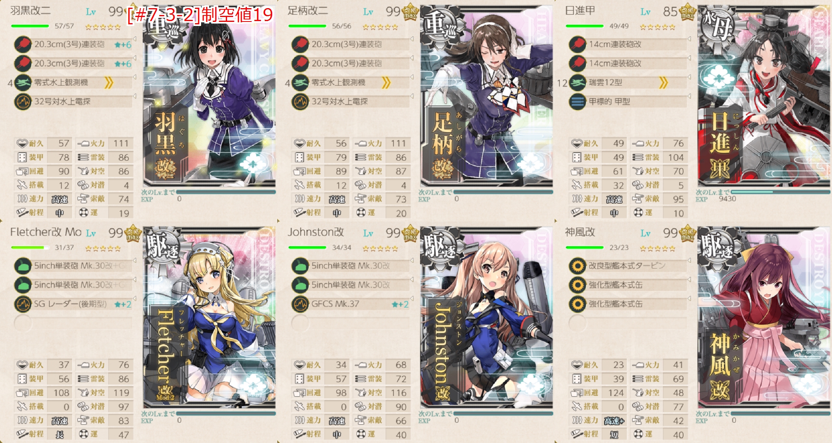Click green gun icon of Johnston's first 5inch単装砲
The height and width of the screenshot is (443, 832).
click(x=300, y=266)
